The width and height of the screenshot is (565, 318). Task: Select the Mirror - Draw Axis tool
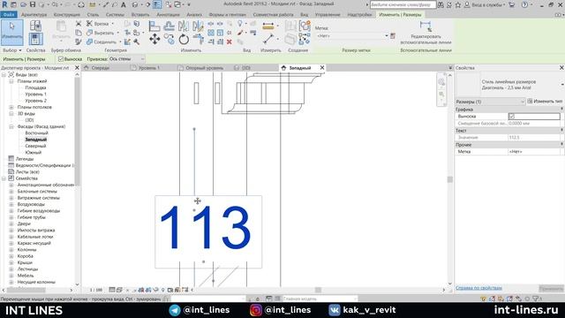[198, 26]
